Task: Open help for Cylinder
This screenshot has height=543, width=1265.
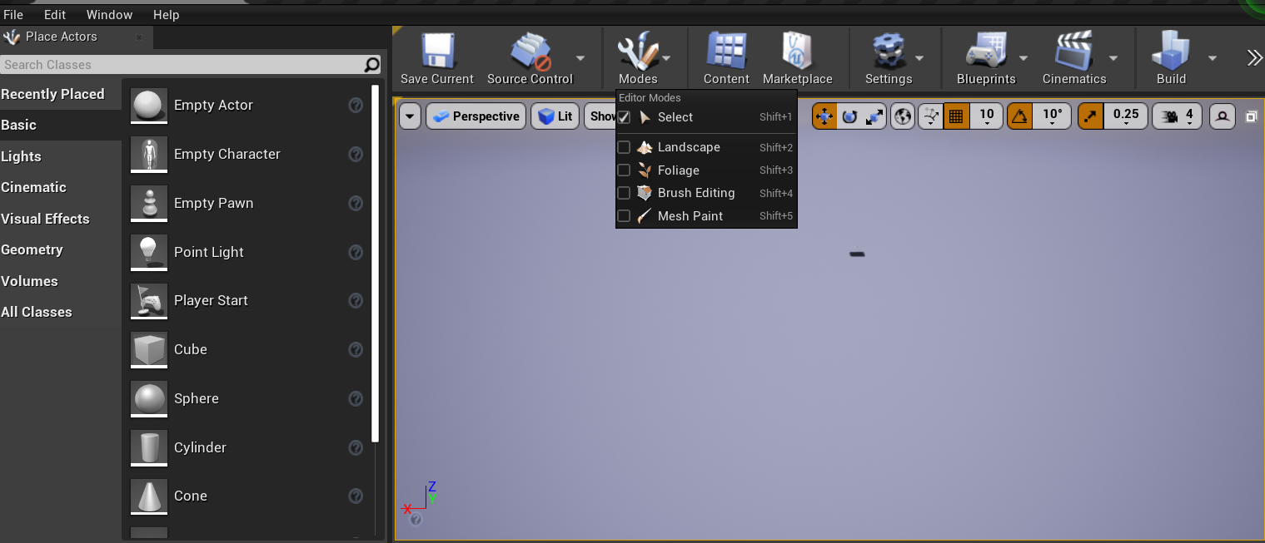Action: [x=356, y=447]
